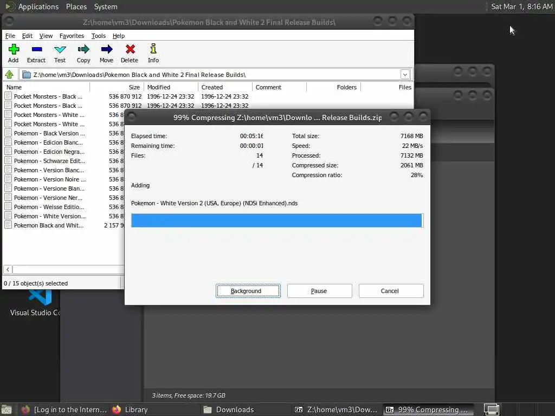555x416 pixels.
Task: Click the Files column header
Action: [387, 87]
